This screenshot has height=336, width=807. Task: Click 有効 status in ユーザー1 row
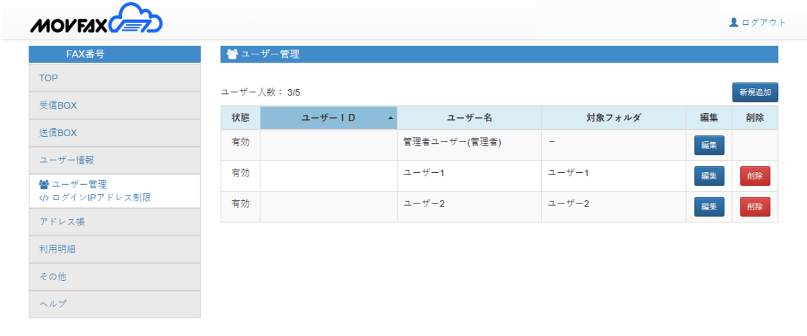pyautogui.click(x=240, y=173)
